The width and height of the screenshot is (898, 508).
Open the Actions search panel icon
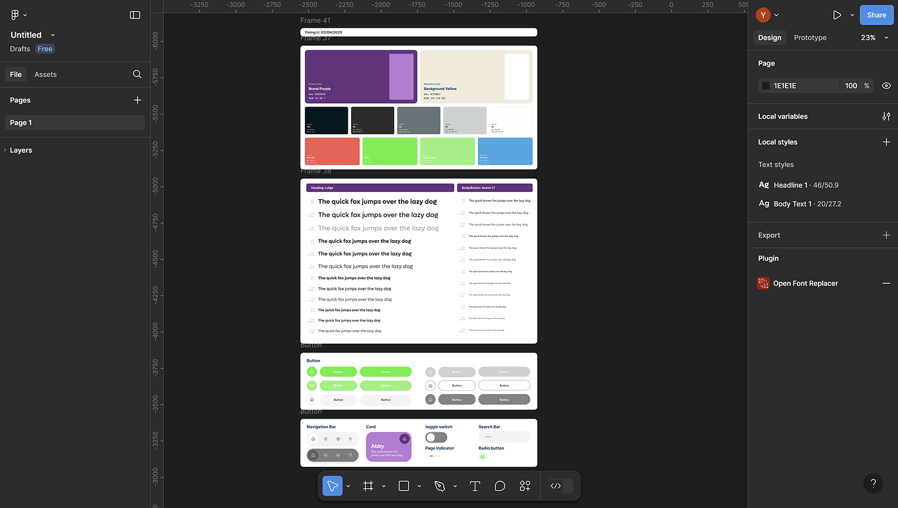(524, 486)
